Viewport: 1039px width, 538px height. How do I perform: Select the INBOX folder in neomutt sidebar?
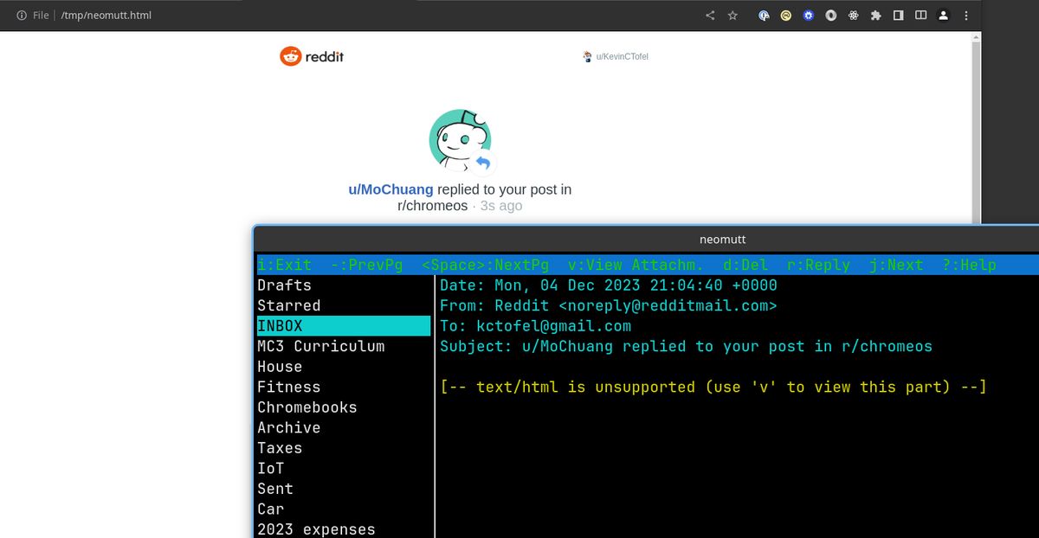pos(343,326)
